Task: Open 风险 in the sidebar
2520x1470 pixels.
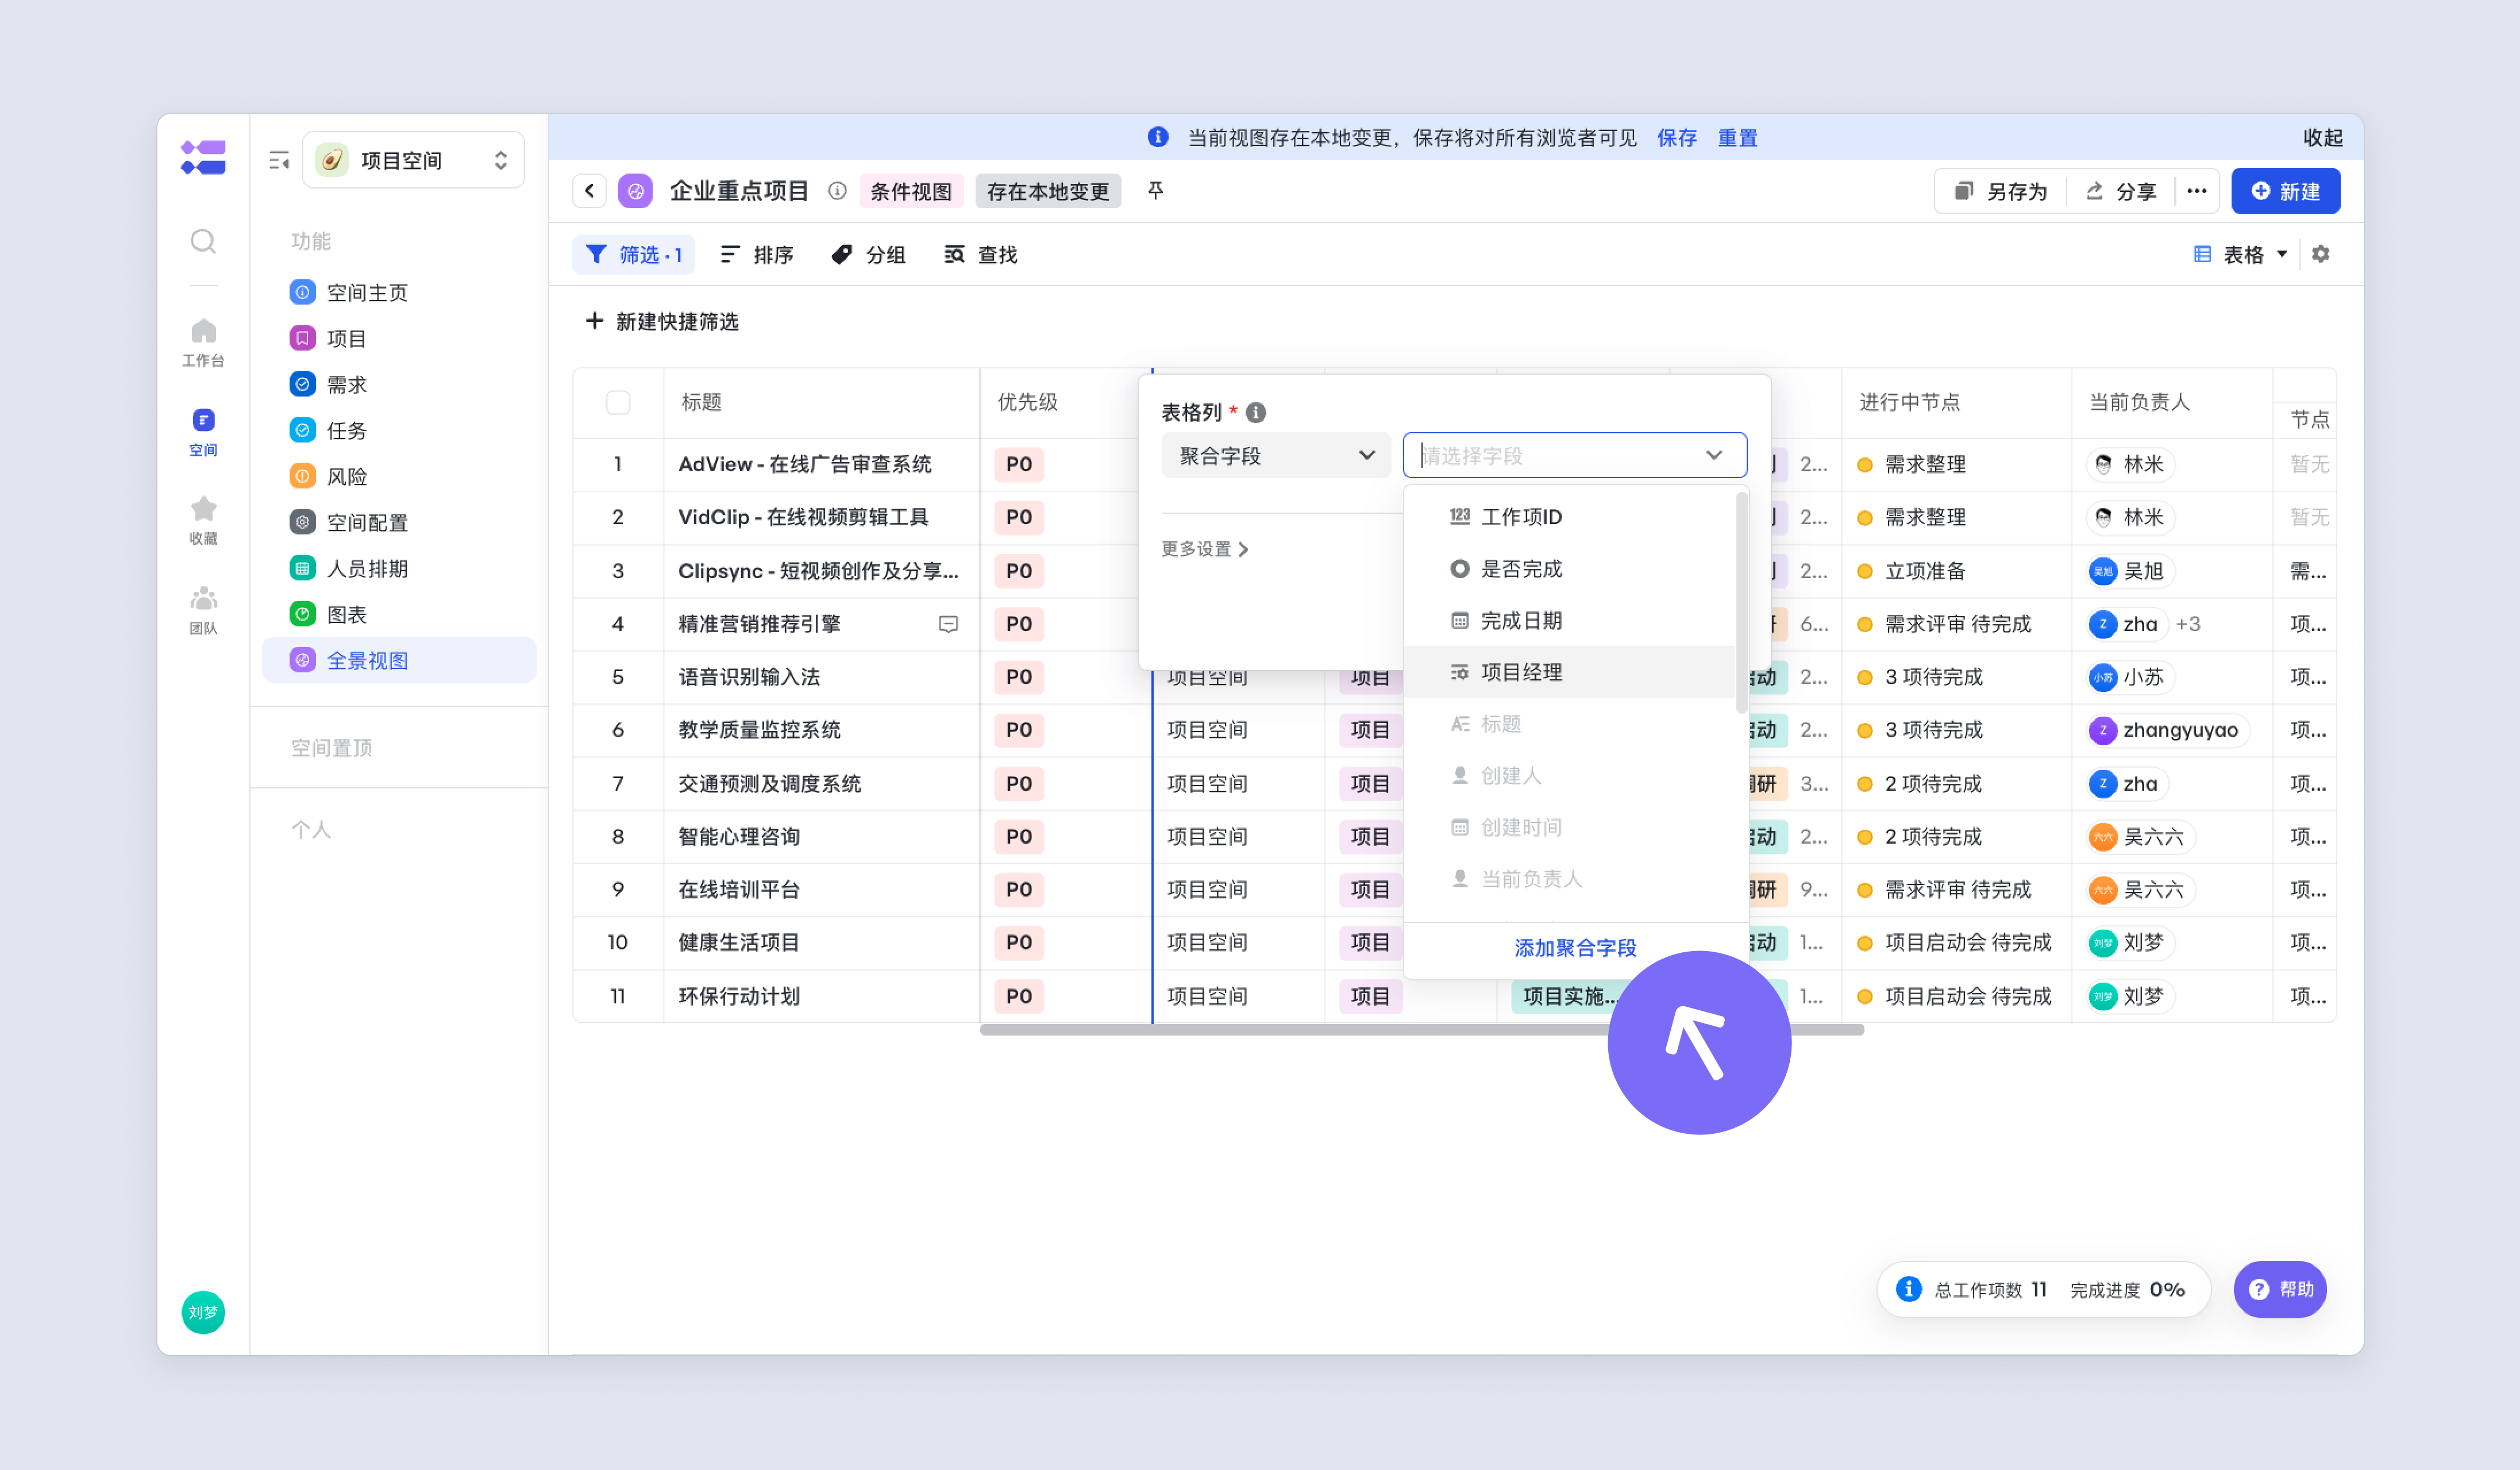Action: (x=398, y=476)
